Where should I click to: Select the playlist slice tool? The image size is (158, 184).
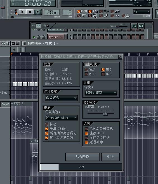[x=8, y=44]
